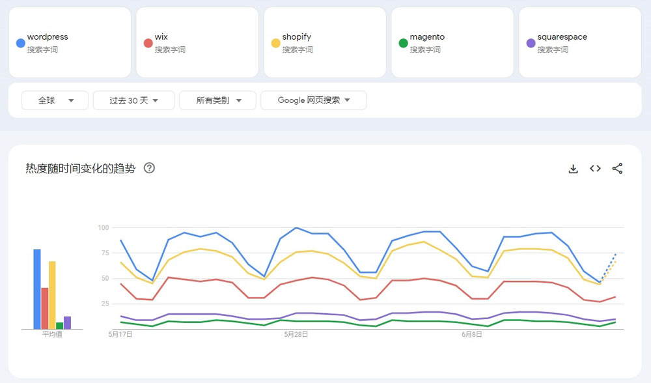Click the green magento color dot
Viewport: 651px width, 383px height.
(x=403, y=43)
